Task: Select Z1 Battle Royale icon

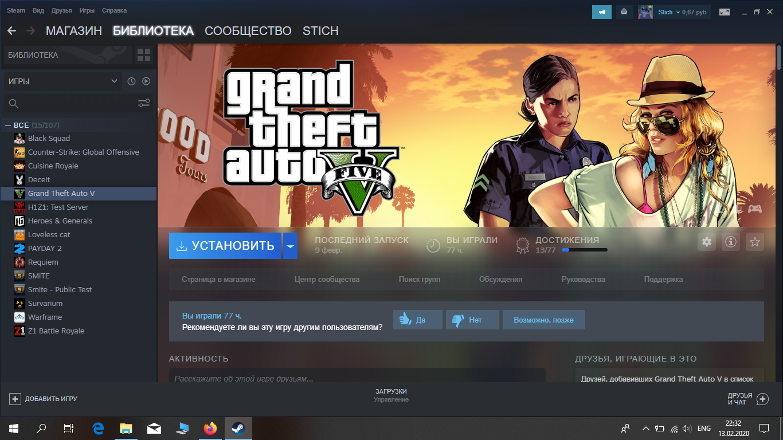Action: (x=19, y=331)
